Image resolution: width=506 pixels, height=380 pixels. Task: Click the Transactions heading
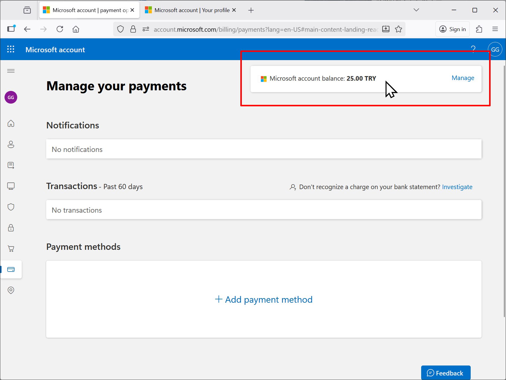[72, 186]
